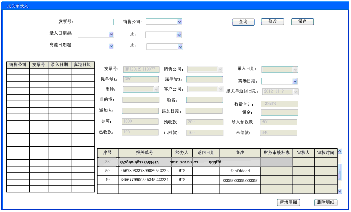The height and width of the screenshot is (212, 351).
Task: Open the 报关单返回日期 date dropdown
Action: coord(295,91)
